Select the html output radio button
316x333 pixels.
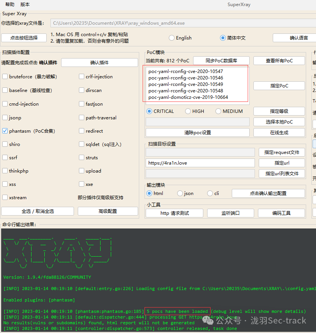[x=149, y=193]
